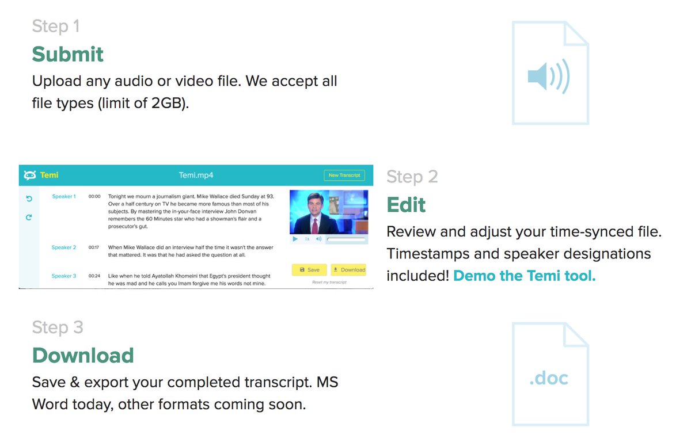Click the undo arrow icon
This screenshot has width=691, height=442.
29,199
